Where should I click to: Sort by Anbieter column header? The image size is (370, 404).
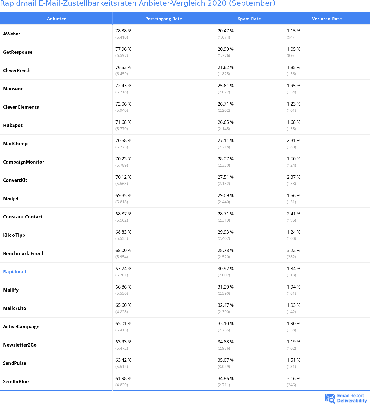(x=56, y=19)
